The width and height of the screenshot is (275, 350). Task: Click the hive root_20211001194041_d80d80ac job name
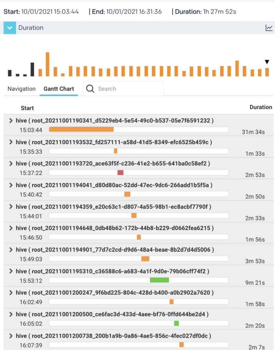tap(114, 185)
